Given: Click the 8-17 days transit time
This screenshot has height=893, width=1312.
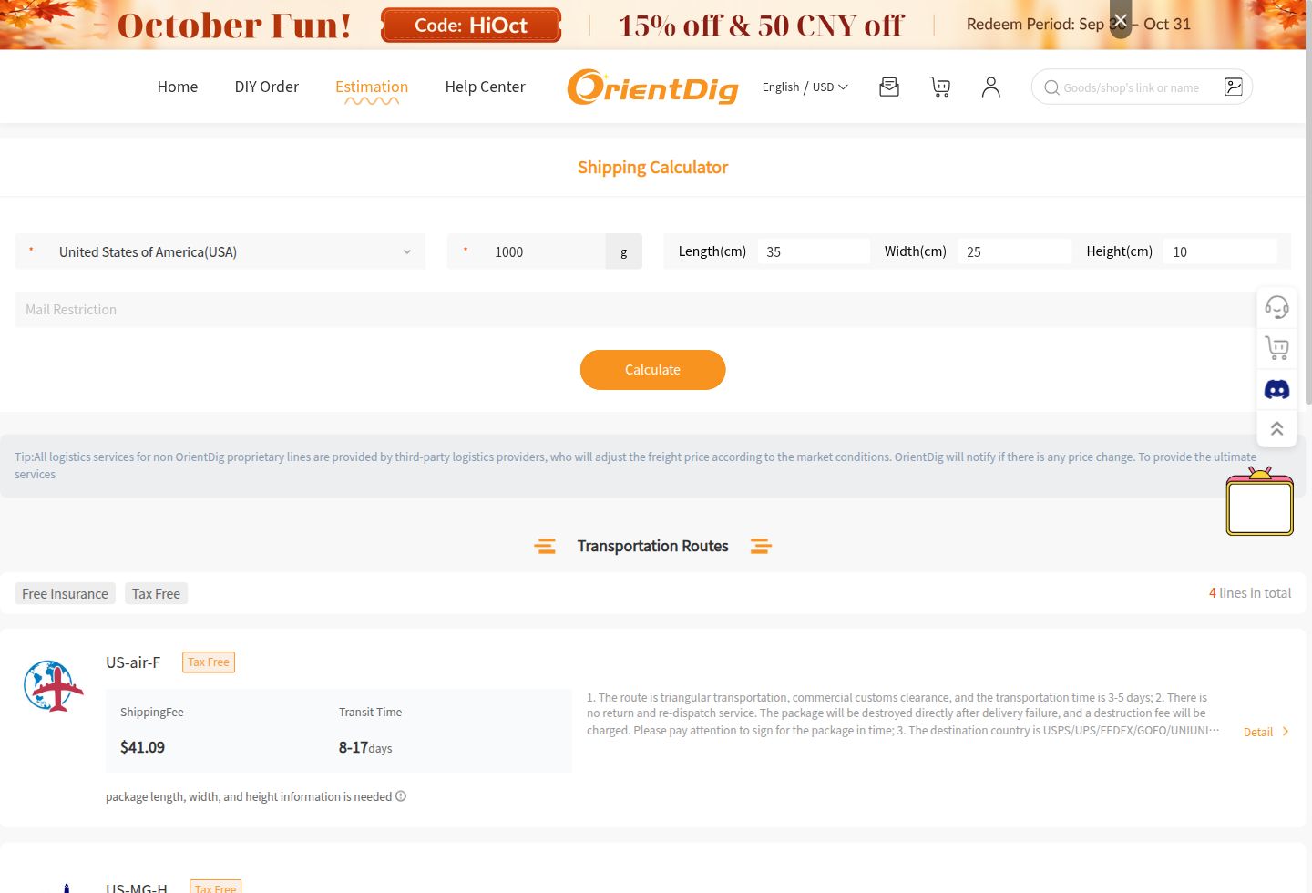Looking at the screenshot, I should click(x=365, y=747).
